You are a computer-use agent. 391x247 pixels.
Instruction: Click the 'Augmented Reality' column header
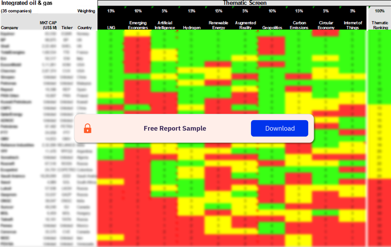pyautogui.click(x=245, y=25)
